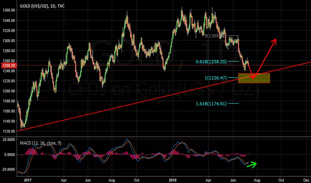
Task: Click the 0.618(1258.35) Fibonacci level label
Action: (211, 62)
